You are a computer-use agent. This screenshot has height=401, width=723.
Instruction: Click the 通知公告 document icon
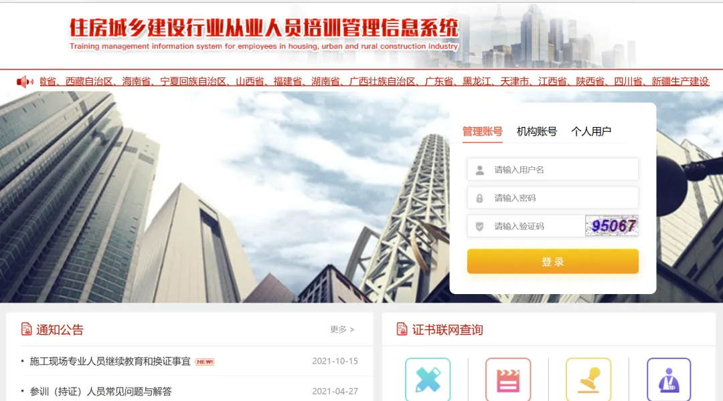point(26,329)
